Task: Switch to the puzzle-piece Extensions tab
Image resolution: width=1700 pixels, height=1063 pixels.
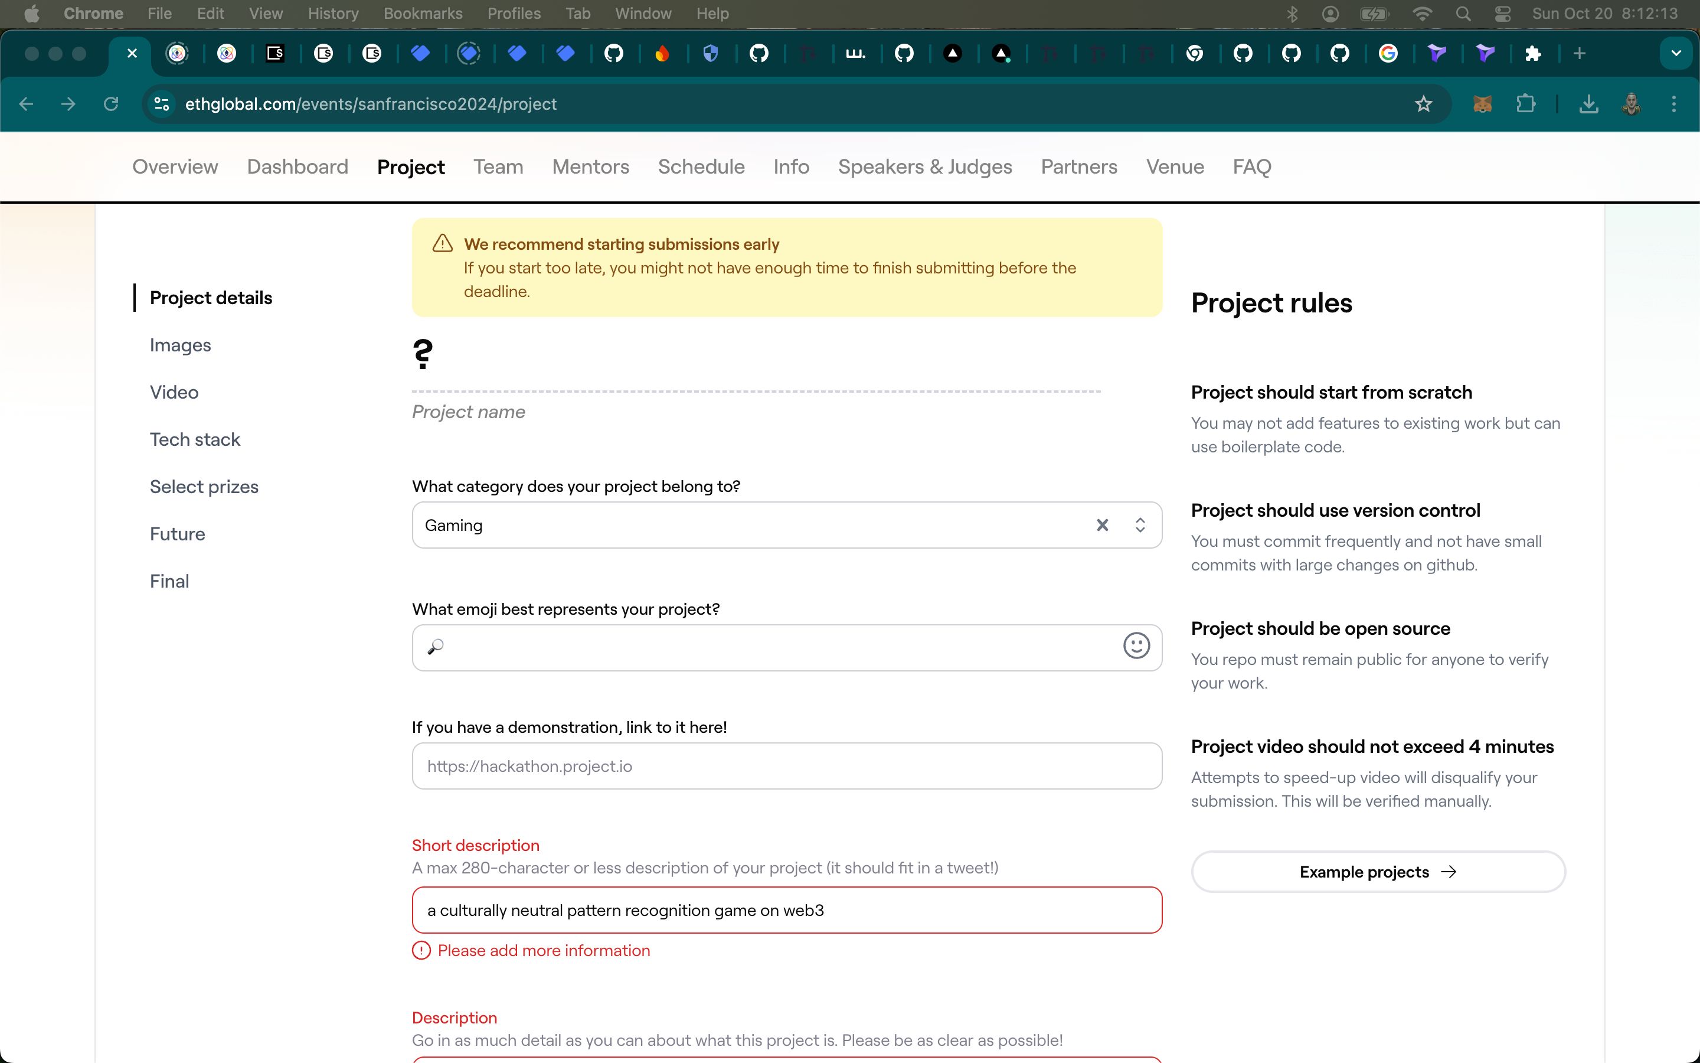Action: [x=1533, y=53]
